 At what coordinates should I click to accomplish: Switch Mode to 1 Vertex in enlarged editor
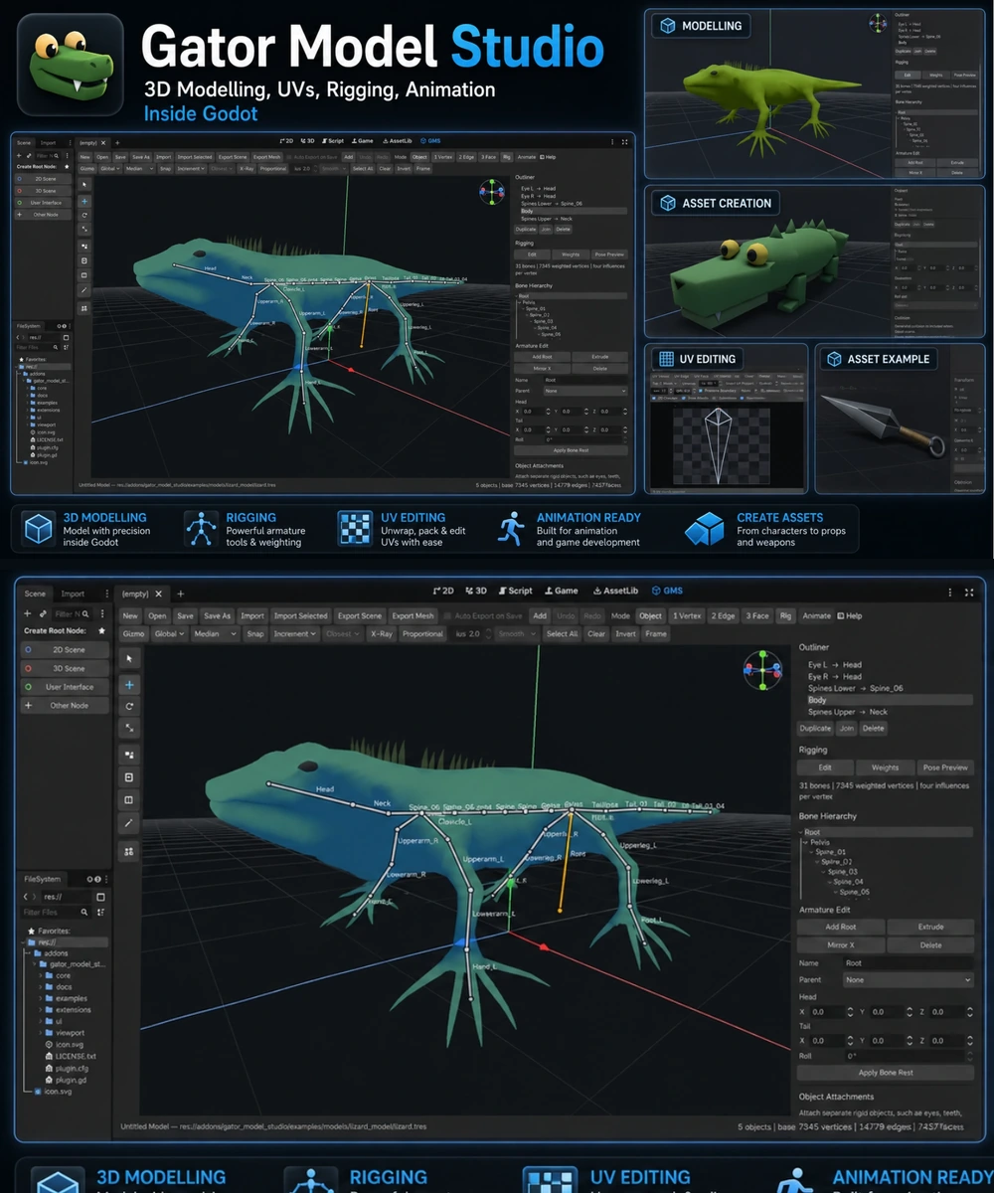687,615
